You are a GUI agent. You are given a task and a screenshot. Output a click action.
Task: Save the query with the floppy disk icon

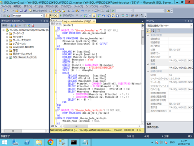(21, 11)
